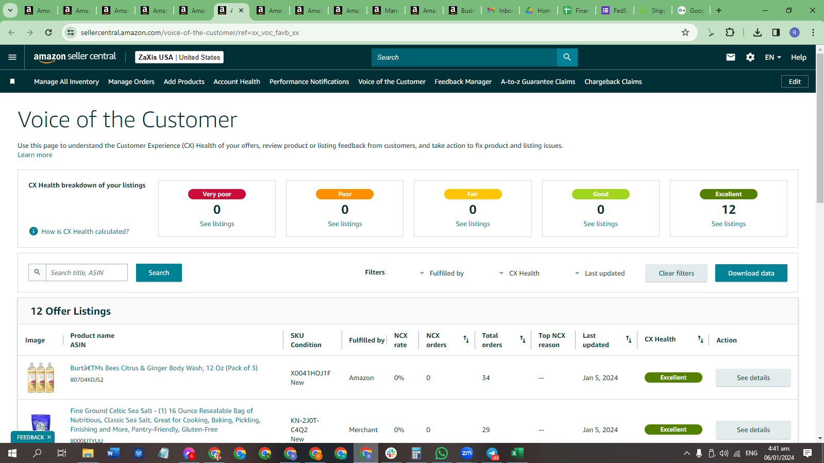
Task: Open the Learn more link
Action: tap(35, 155)
